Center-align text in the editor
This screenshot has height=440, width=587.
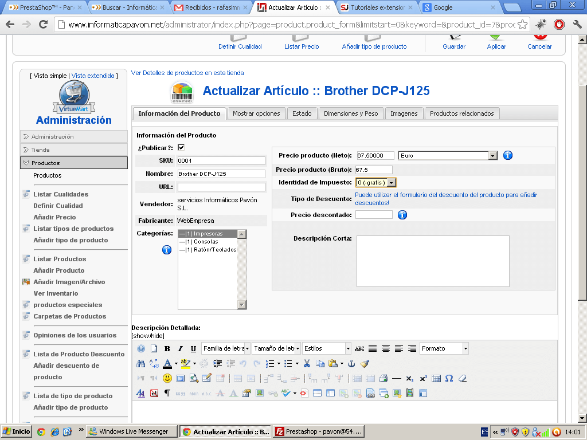[386, 349]
